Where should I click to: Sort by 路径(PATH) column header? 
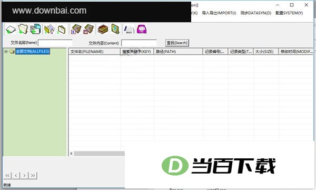coord(179,52)
